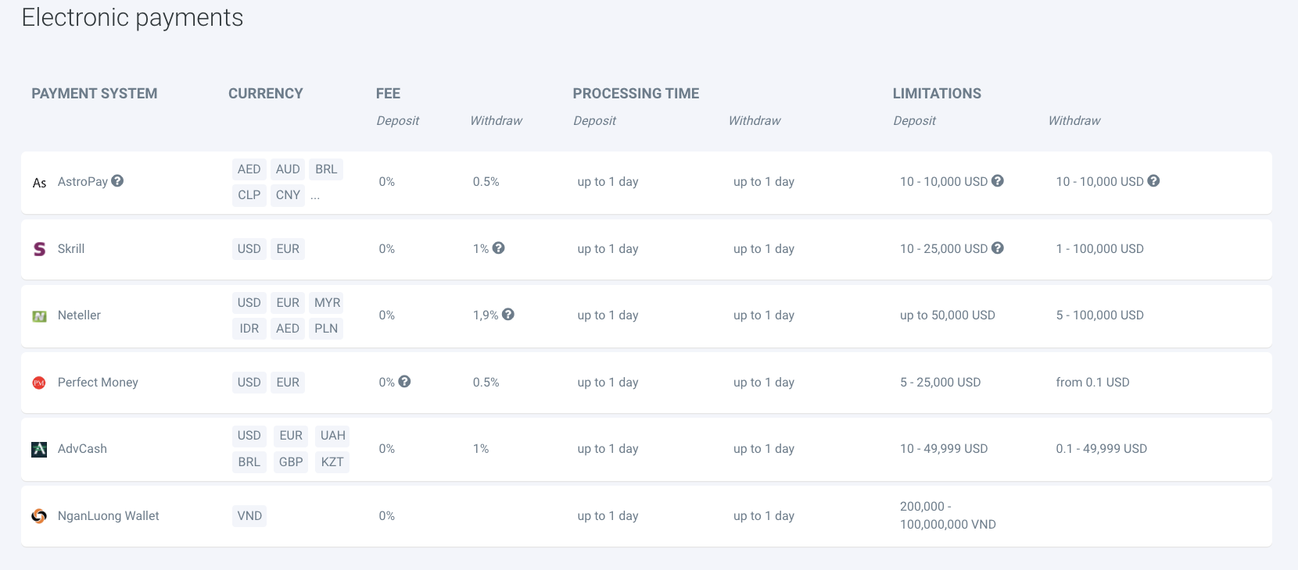Click the AstroPay payment system name
This screenshot has width=1298, height=570.
83,182
